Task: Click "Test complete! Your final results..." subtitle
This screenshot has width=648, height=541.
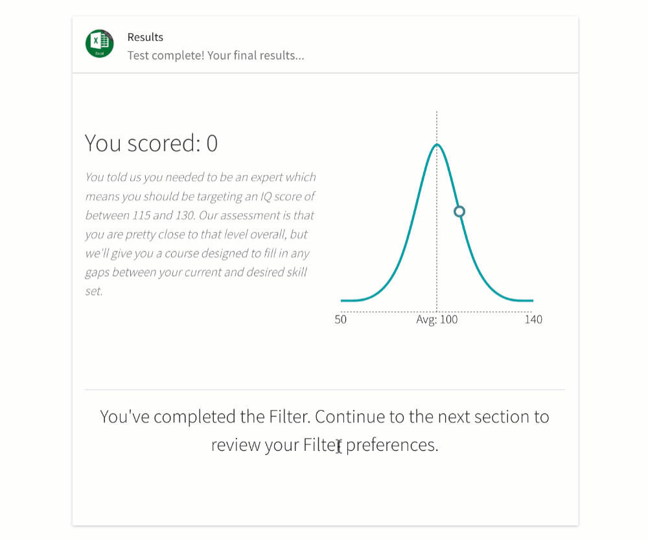Action: click(216, 55)
